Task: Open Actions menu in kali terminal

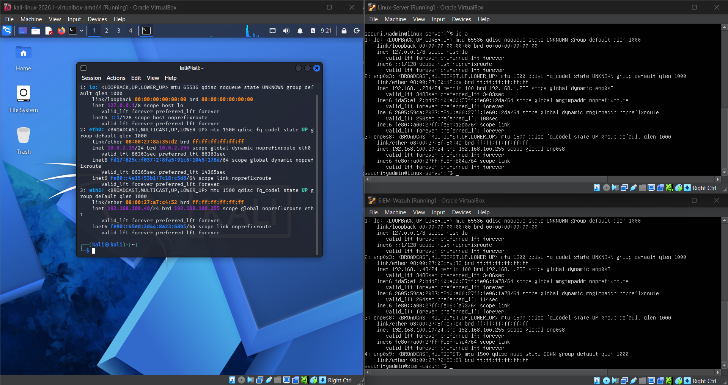Action: pyautogui.click(x=116, y=78)
